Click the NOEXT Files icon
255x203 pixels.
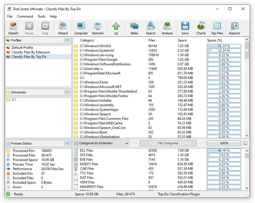tap(76, 164)
